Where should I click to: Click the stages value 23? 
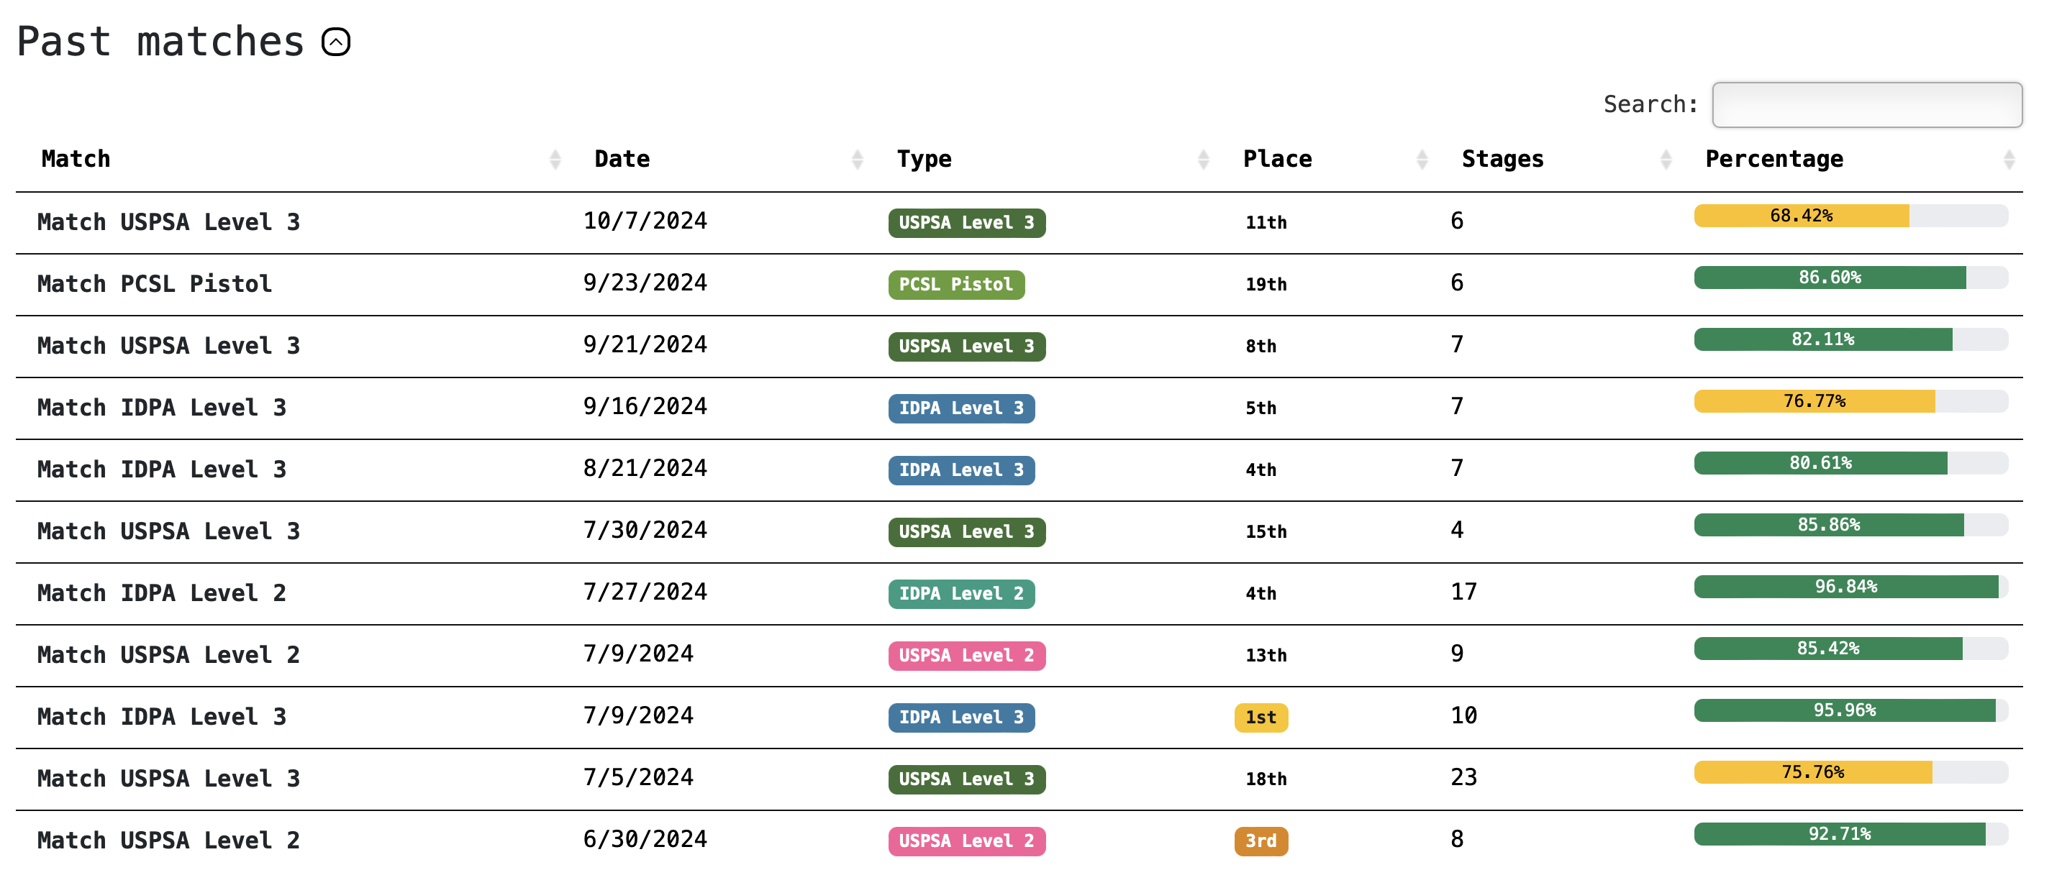[x=1464, y=777]
